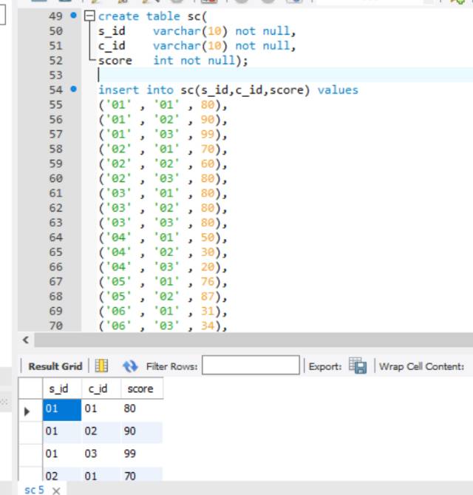Screen dimensions: 473x495
Task: Click the Result Grid button
Action: coord(55,366)
